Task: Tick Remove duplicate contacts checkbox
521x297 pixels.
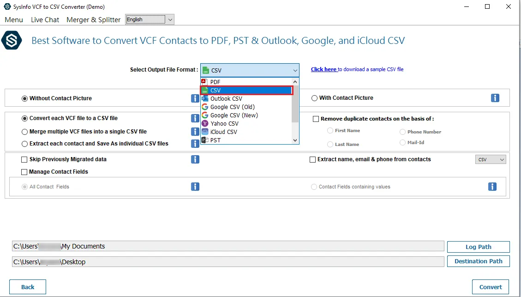Action: click(316, 119)
